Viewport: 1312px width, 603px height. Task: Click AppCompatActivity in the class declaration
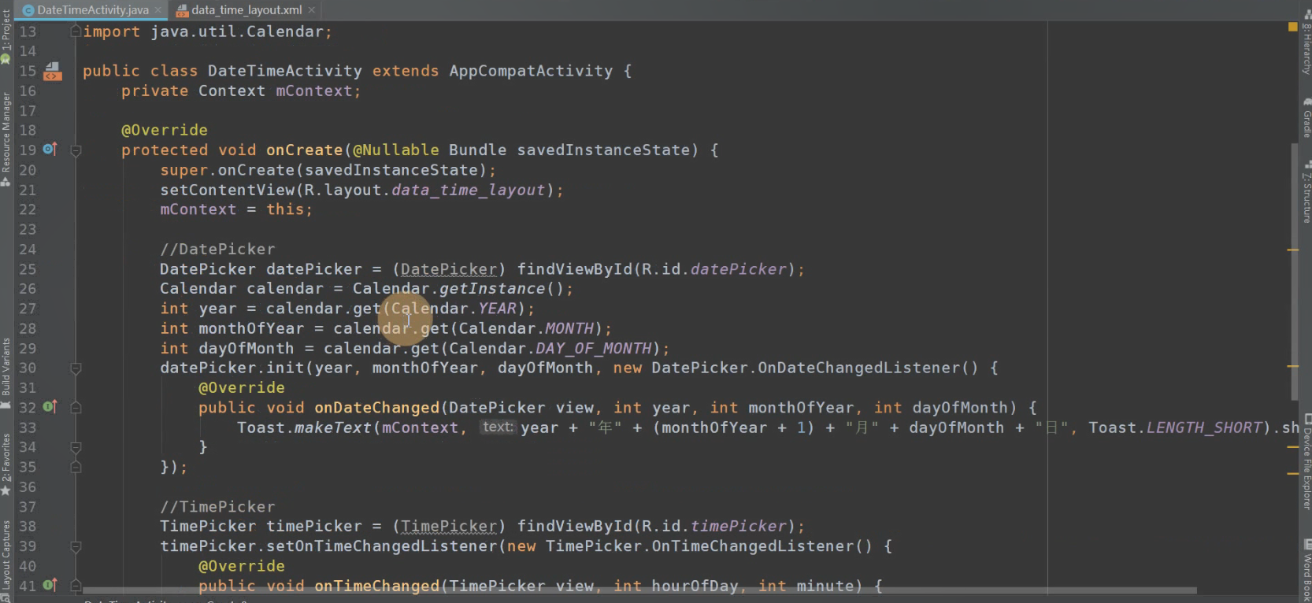click(x=531, y=71)
